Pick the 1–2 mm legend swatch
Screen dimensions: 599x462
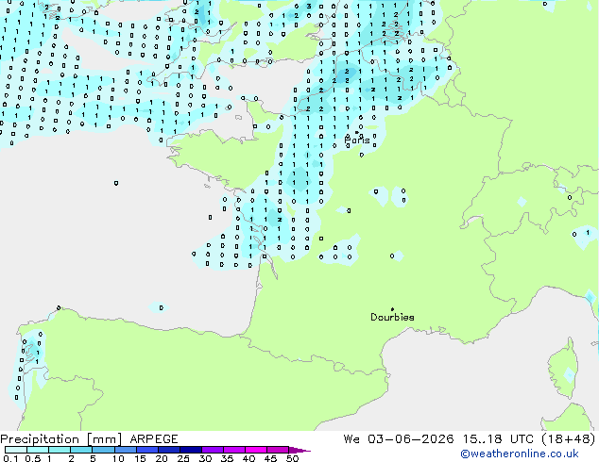tap(60, 450)
